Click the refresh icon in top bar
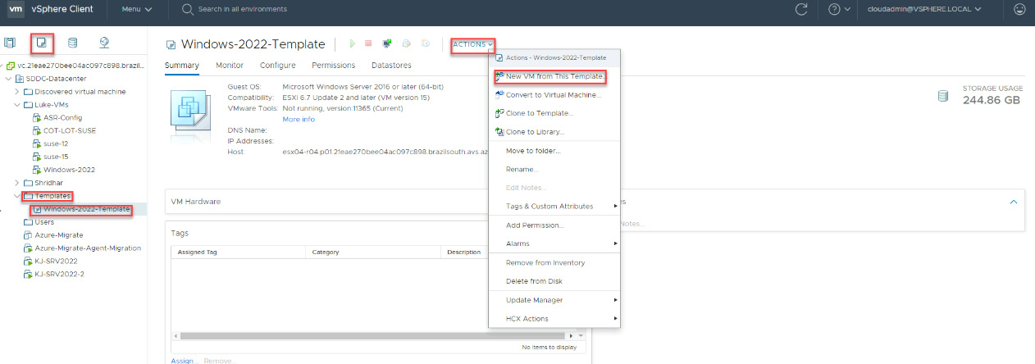 pos(801,10)
